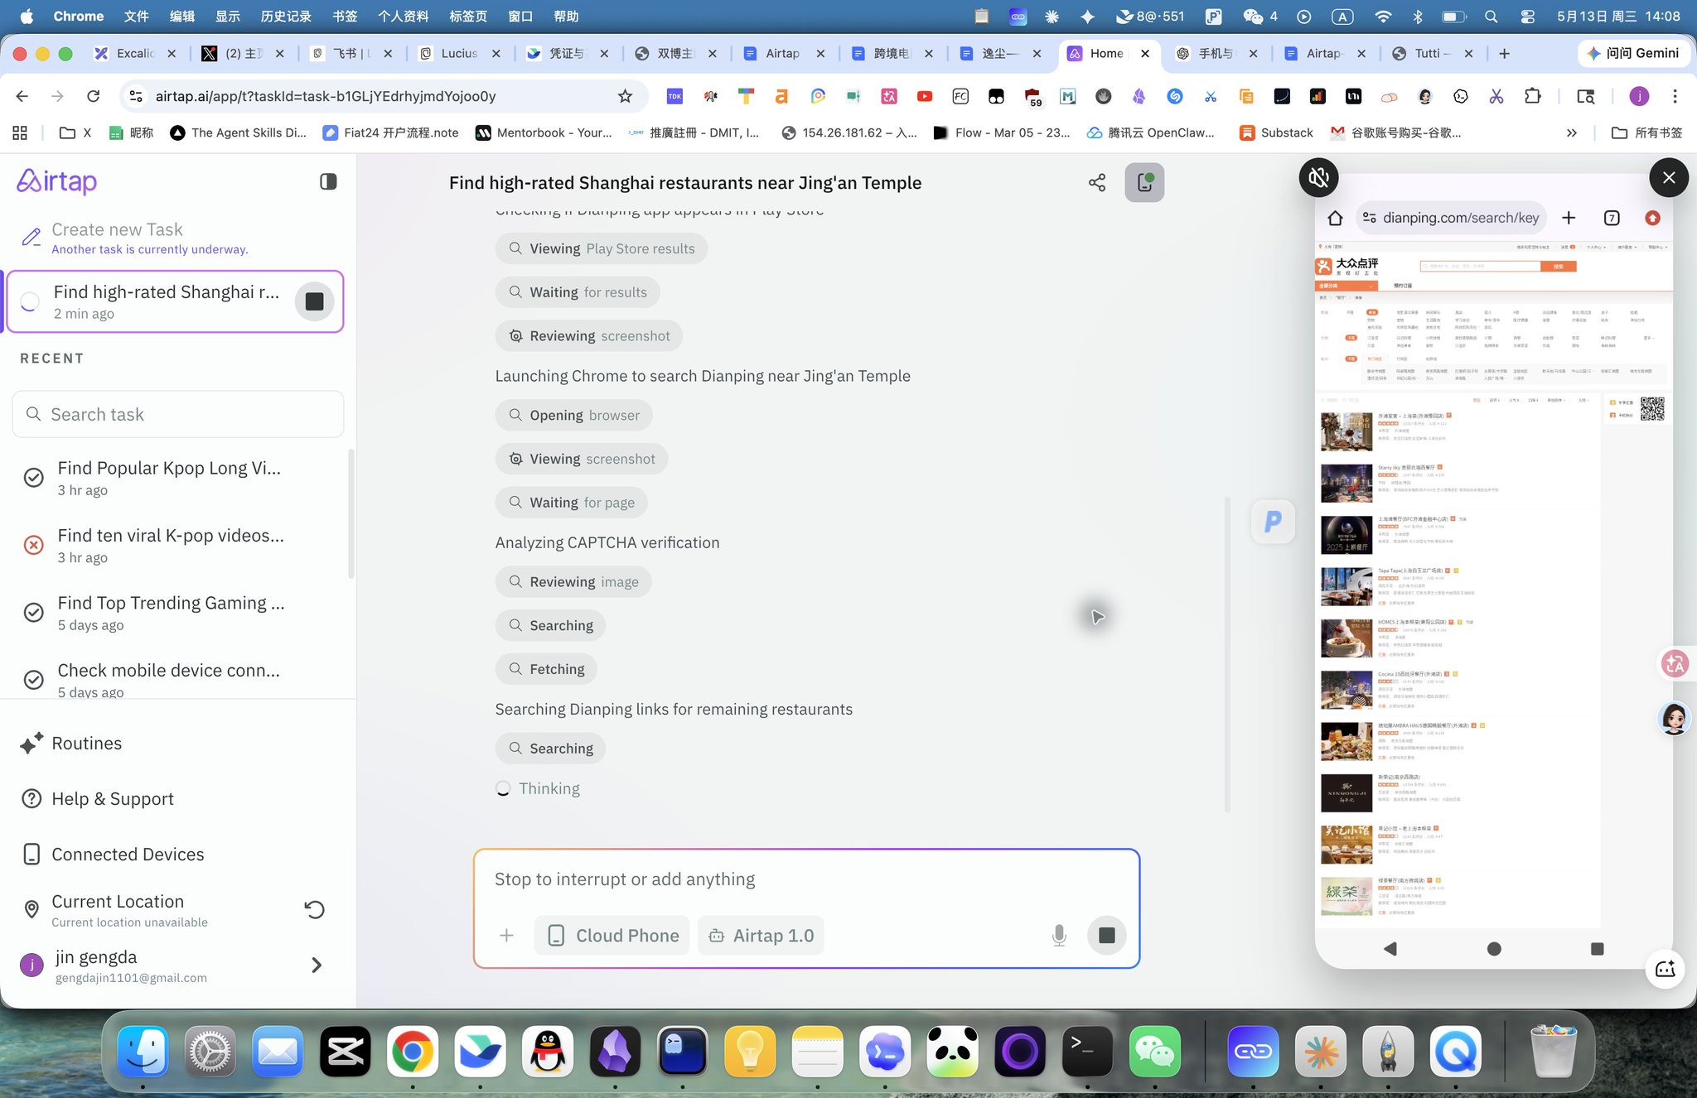The height and width of the screenshot is (1098, 1697).
Task: Open Routines in the sidebar
Action: coord(86,744)
